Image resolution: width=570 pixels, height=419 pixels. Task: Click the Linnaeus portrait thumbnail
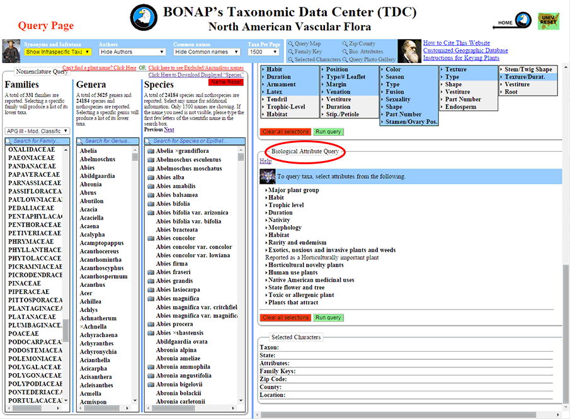coord(11,51)
